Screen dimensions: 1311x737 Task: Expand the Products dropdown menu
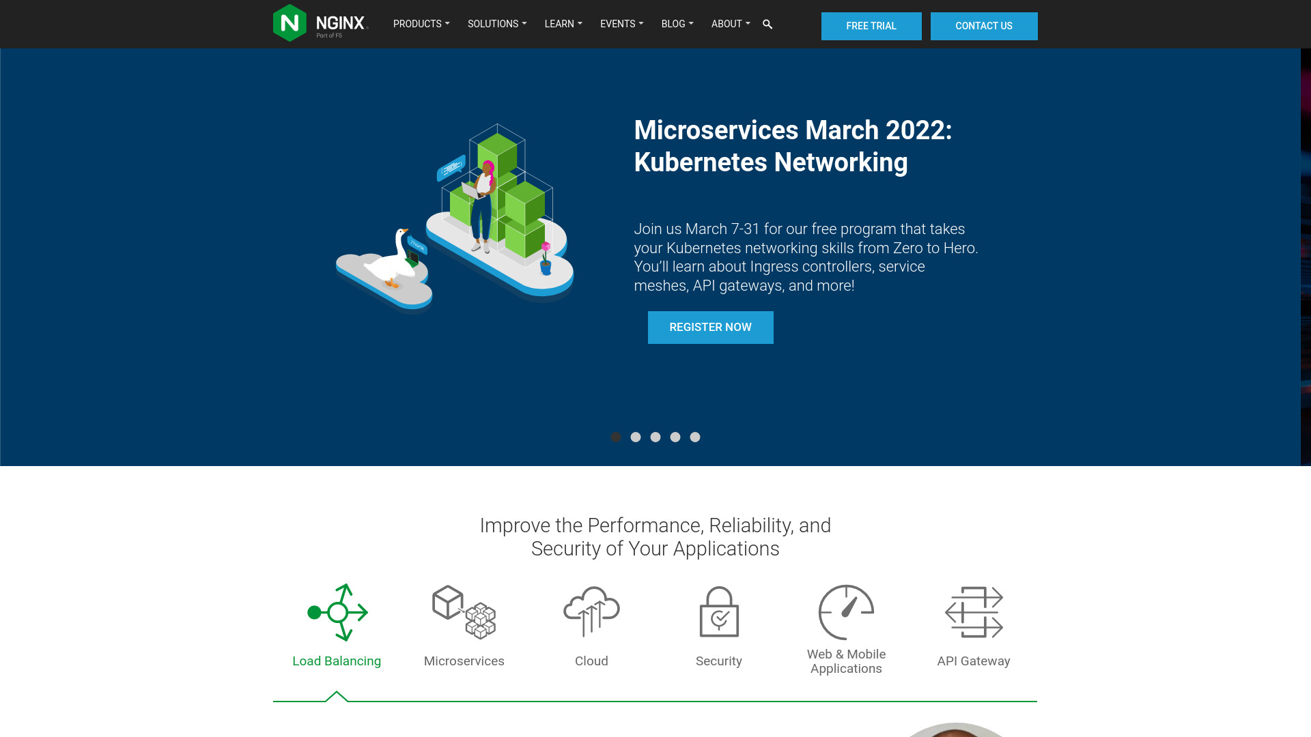[421, 24]
